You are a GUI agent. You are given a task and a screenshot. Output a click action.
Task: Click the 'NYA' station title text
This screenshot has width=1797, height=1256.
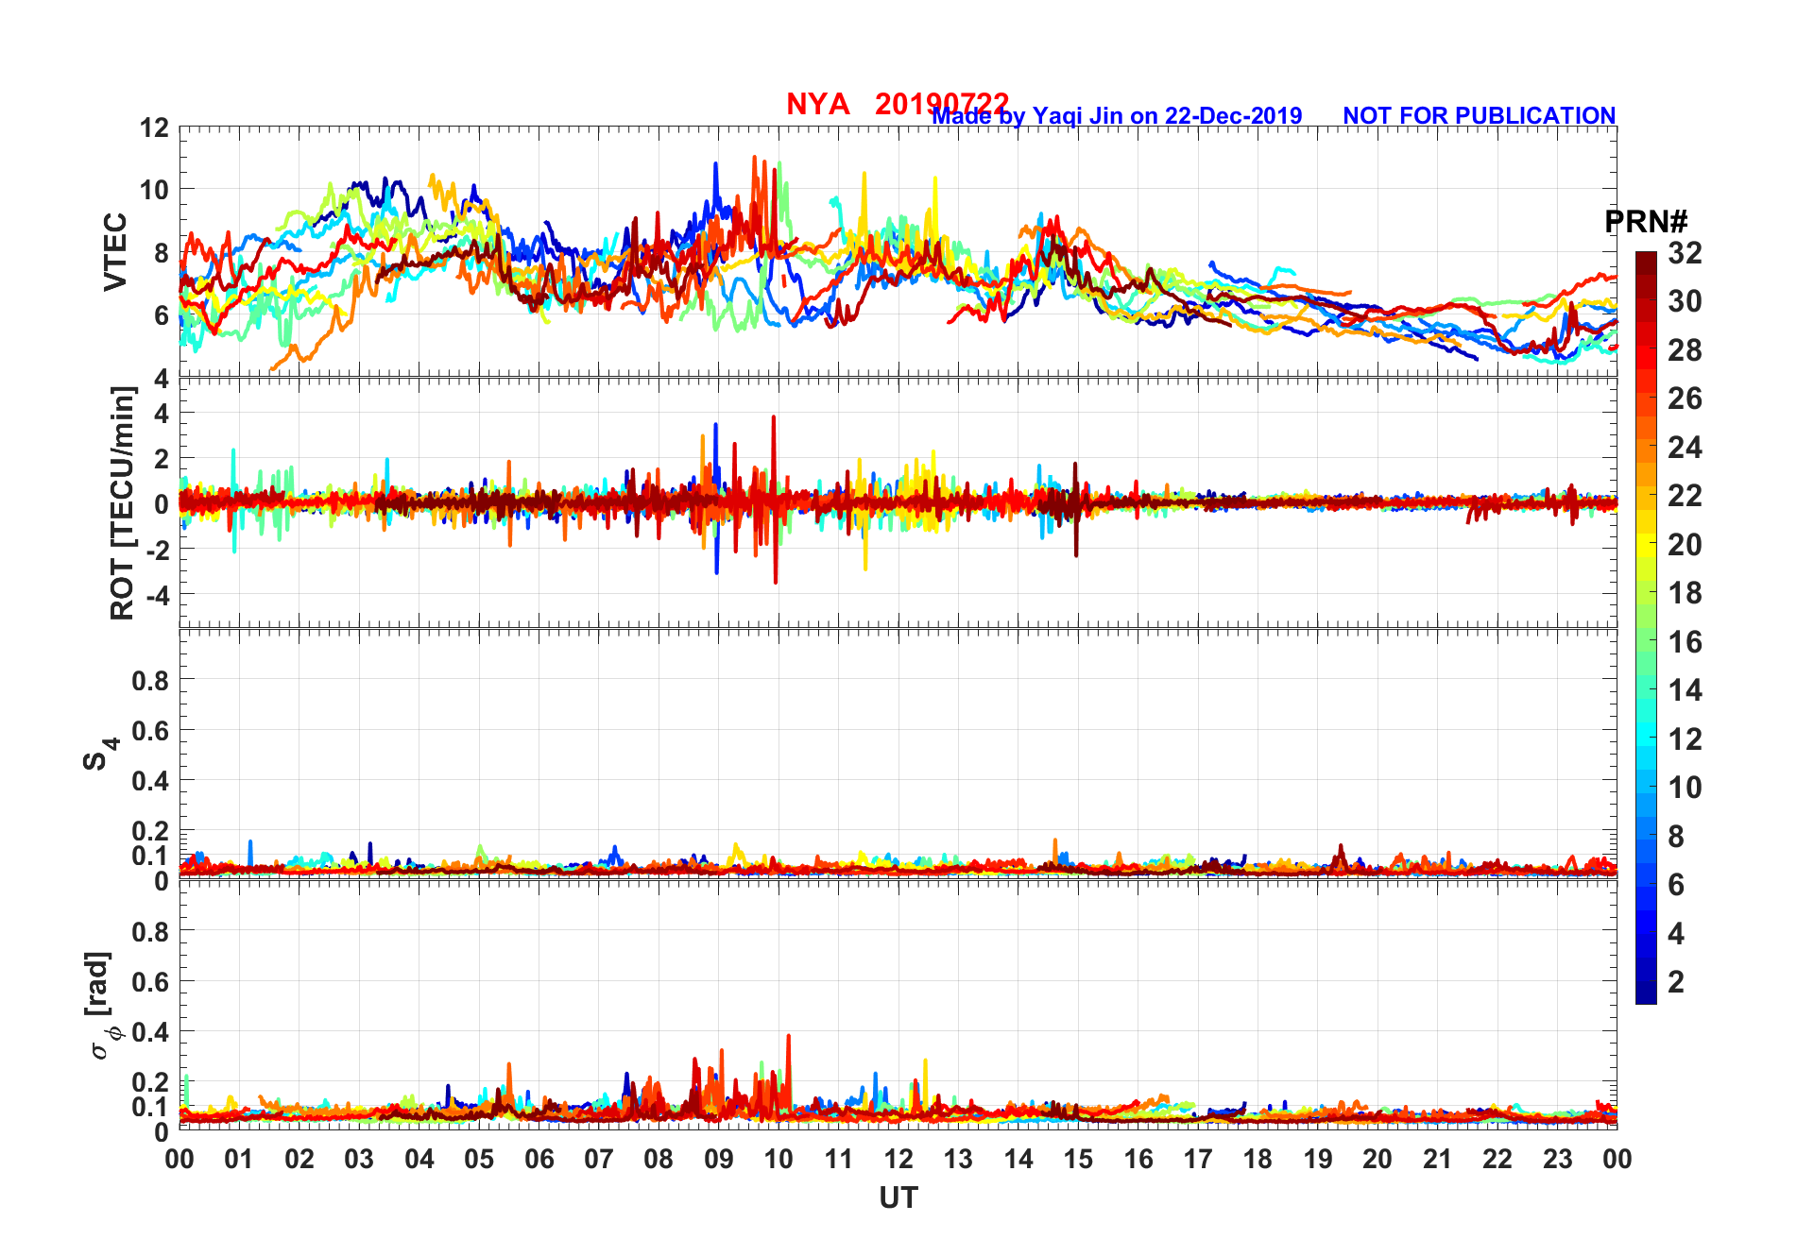pyautogui.click(x=818, y=104)
